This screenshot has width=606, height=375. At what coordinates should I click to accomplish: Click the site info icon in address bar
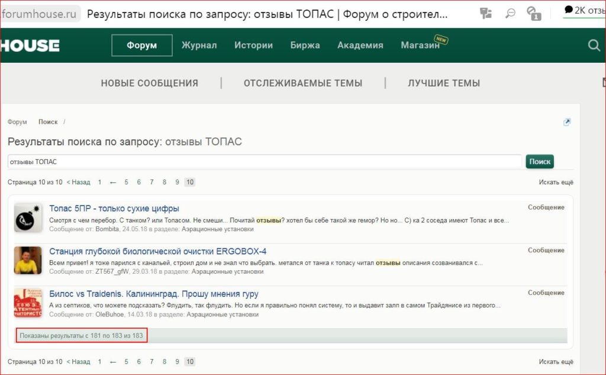pos(485,14)
